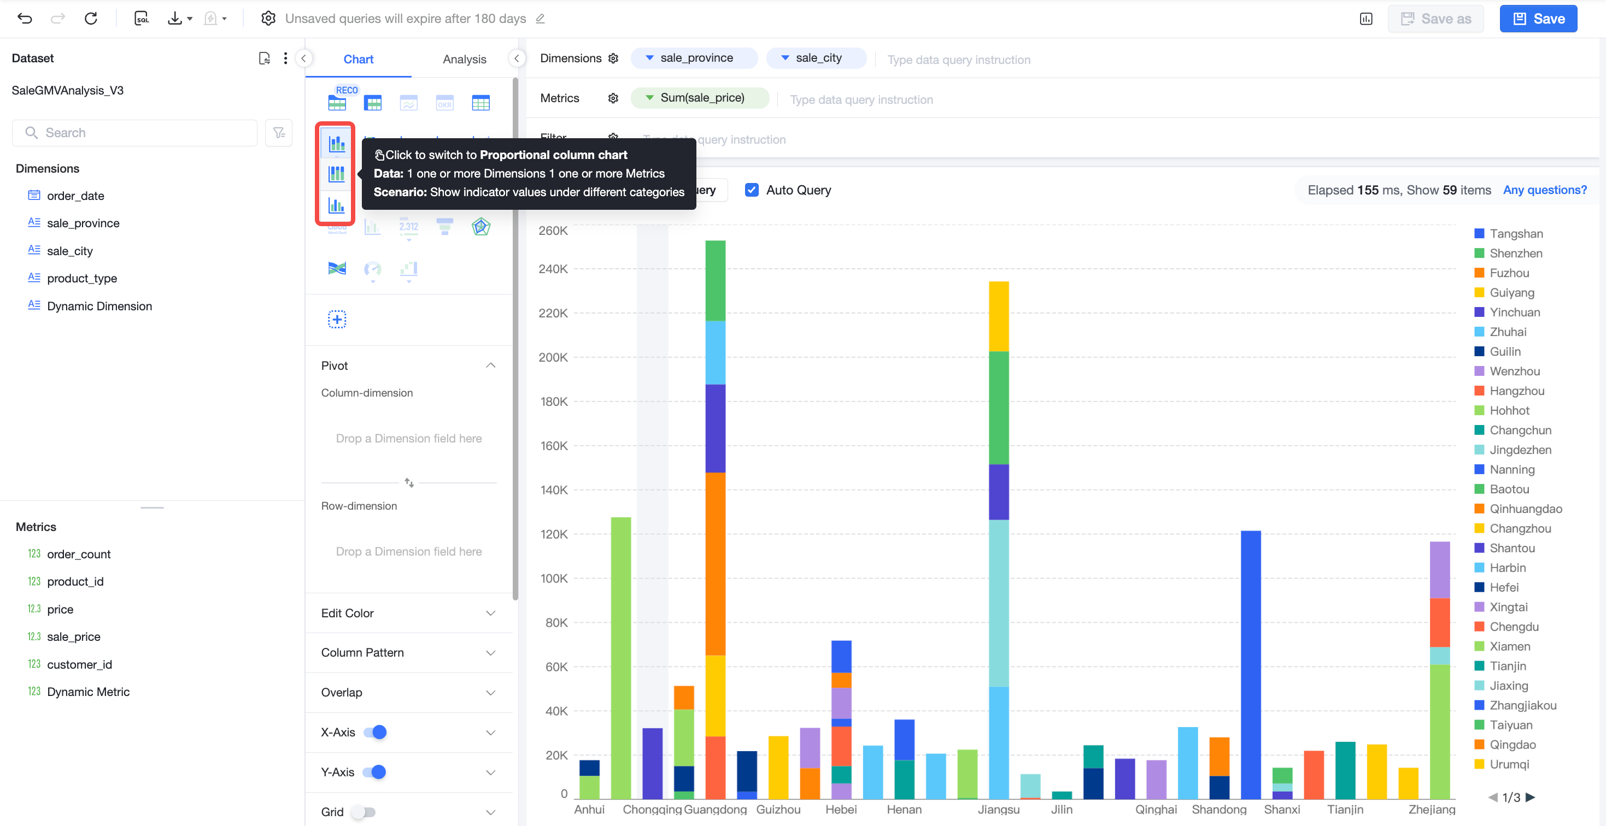Select the Sankey flow chart icon

[x=337, y=268]
